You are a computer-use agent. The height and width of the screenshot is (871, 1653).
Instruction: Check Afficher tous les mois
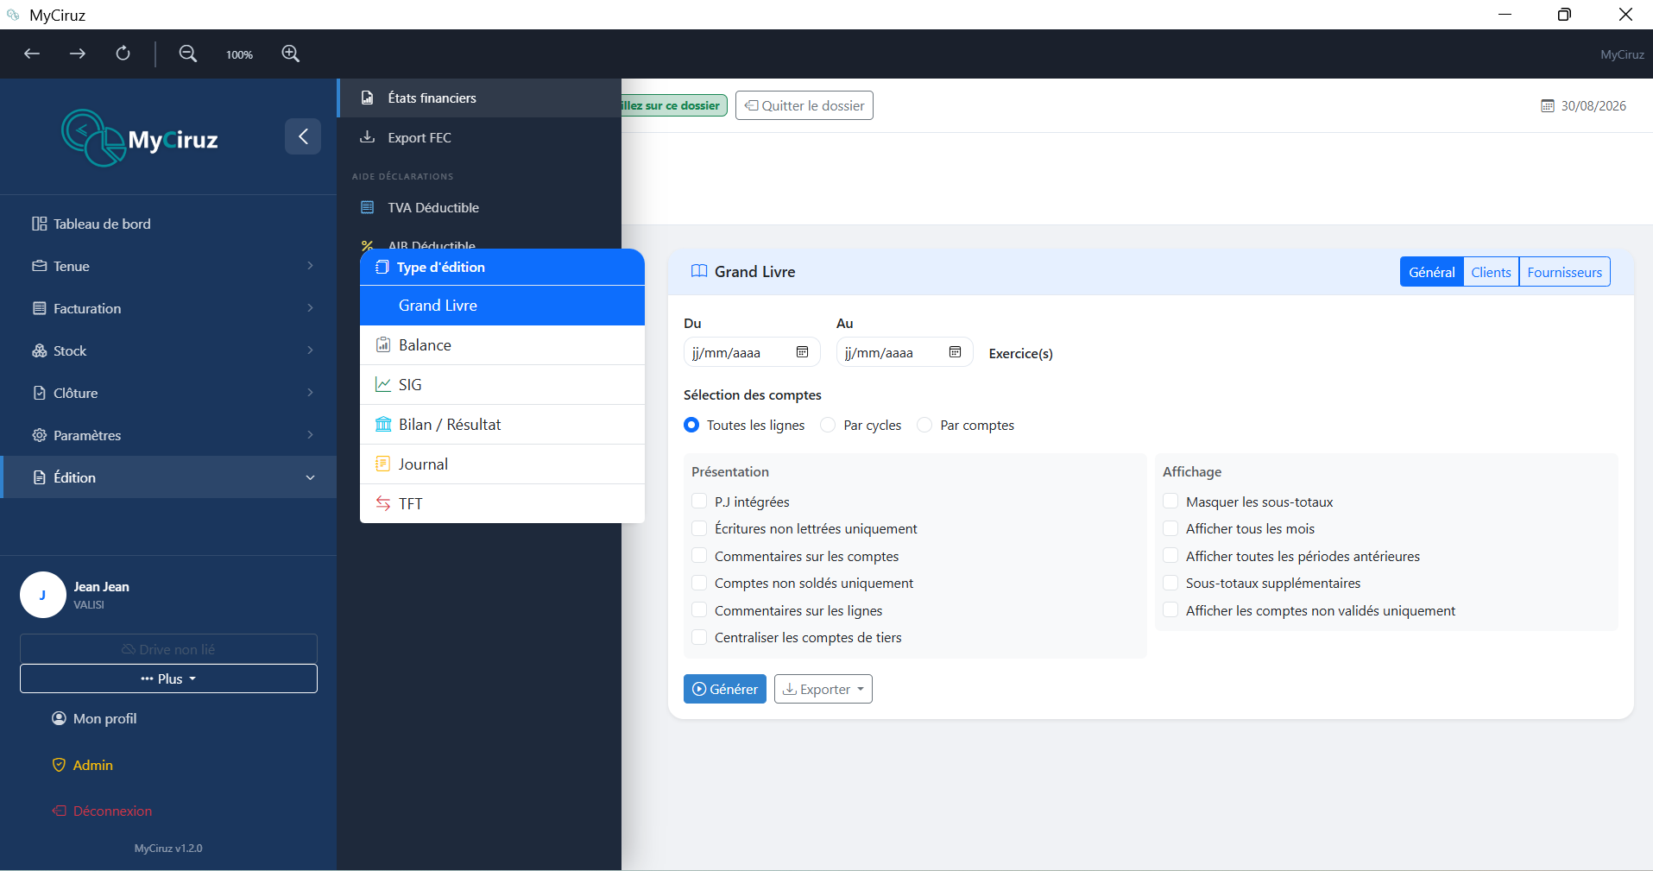click(x=1170, y=528)
